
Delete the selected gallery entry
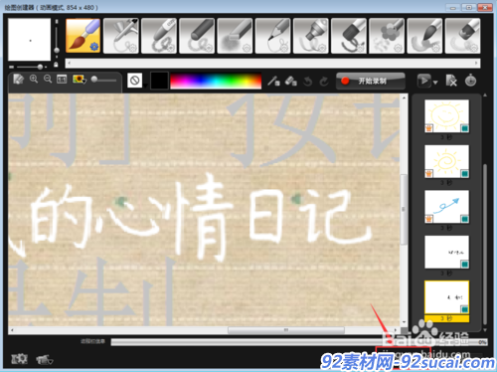coord(451,81)
